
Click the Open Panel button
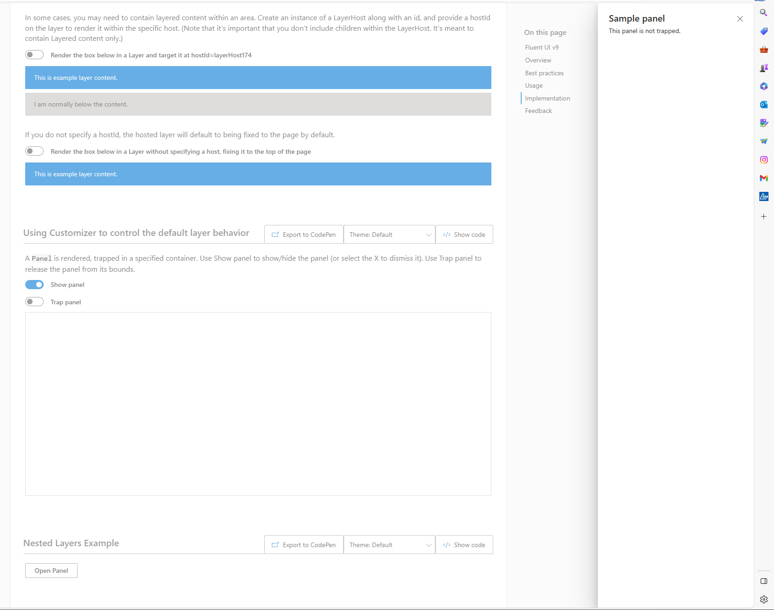point(51,570)
